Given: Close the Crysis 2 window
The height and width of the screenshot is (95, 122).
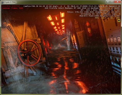Looking at the screenshot, I should 117,2.
